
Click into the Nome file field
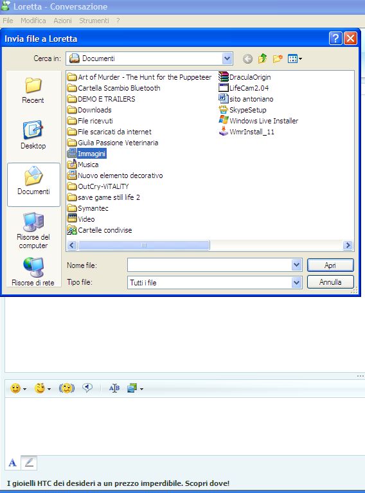click(x=209, y=265)
